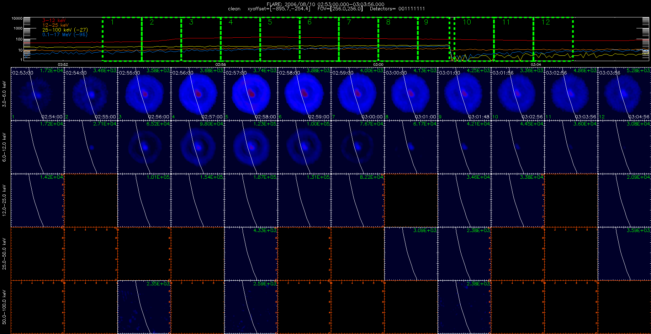The height and width of the screenshot is (334, 651).
Task: Click the 'clean' algorithm label
Action: coord(234,9)
